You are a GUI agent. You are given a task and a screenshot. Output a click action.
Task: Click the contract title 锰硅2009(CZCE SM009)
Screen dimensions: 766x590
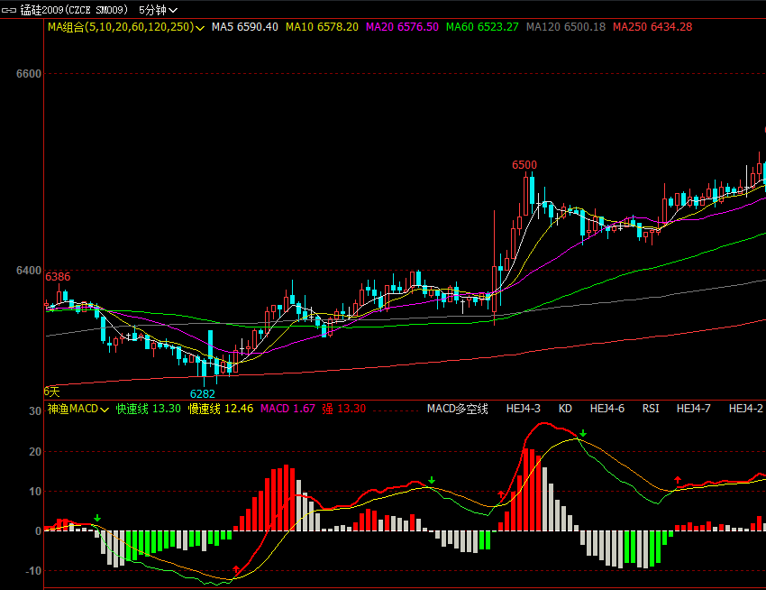[74, 10]
